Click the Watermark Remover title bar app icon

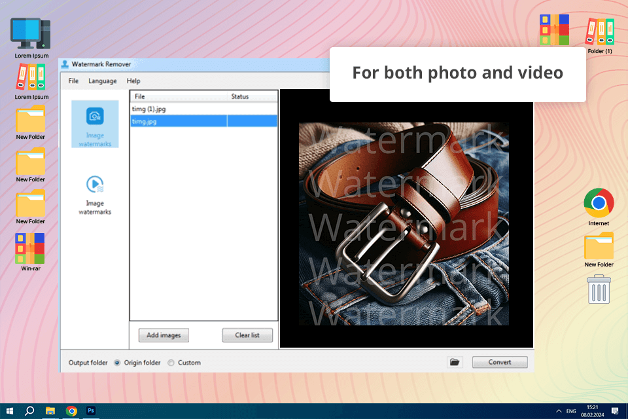[x=65, y=64]
